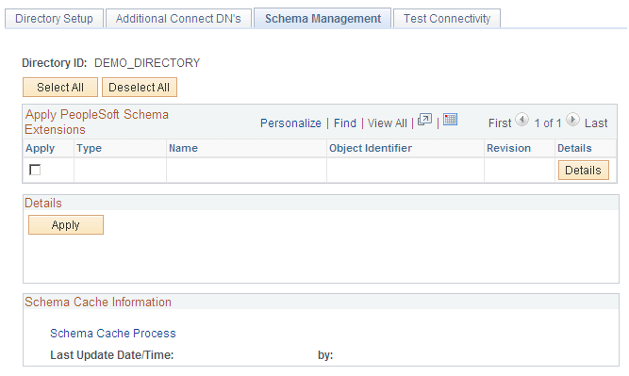Sort by Object Identifier column header

point(371,148)
